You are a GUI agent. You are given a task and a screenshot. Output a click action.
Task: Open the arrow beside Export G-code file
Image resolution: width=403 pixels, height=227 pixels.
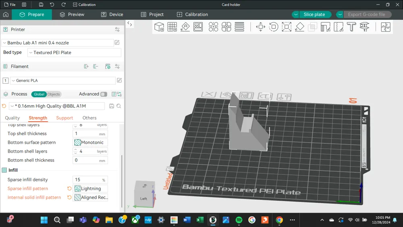340,15
